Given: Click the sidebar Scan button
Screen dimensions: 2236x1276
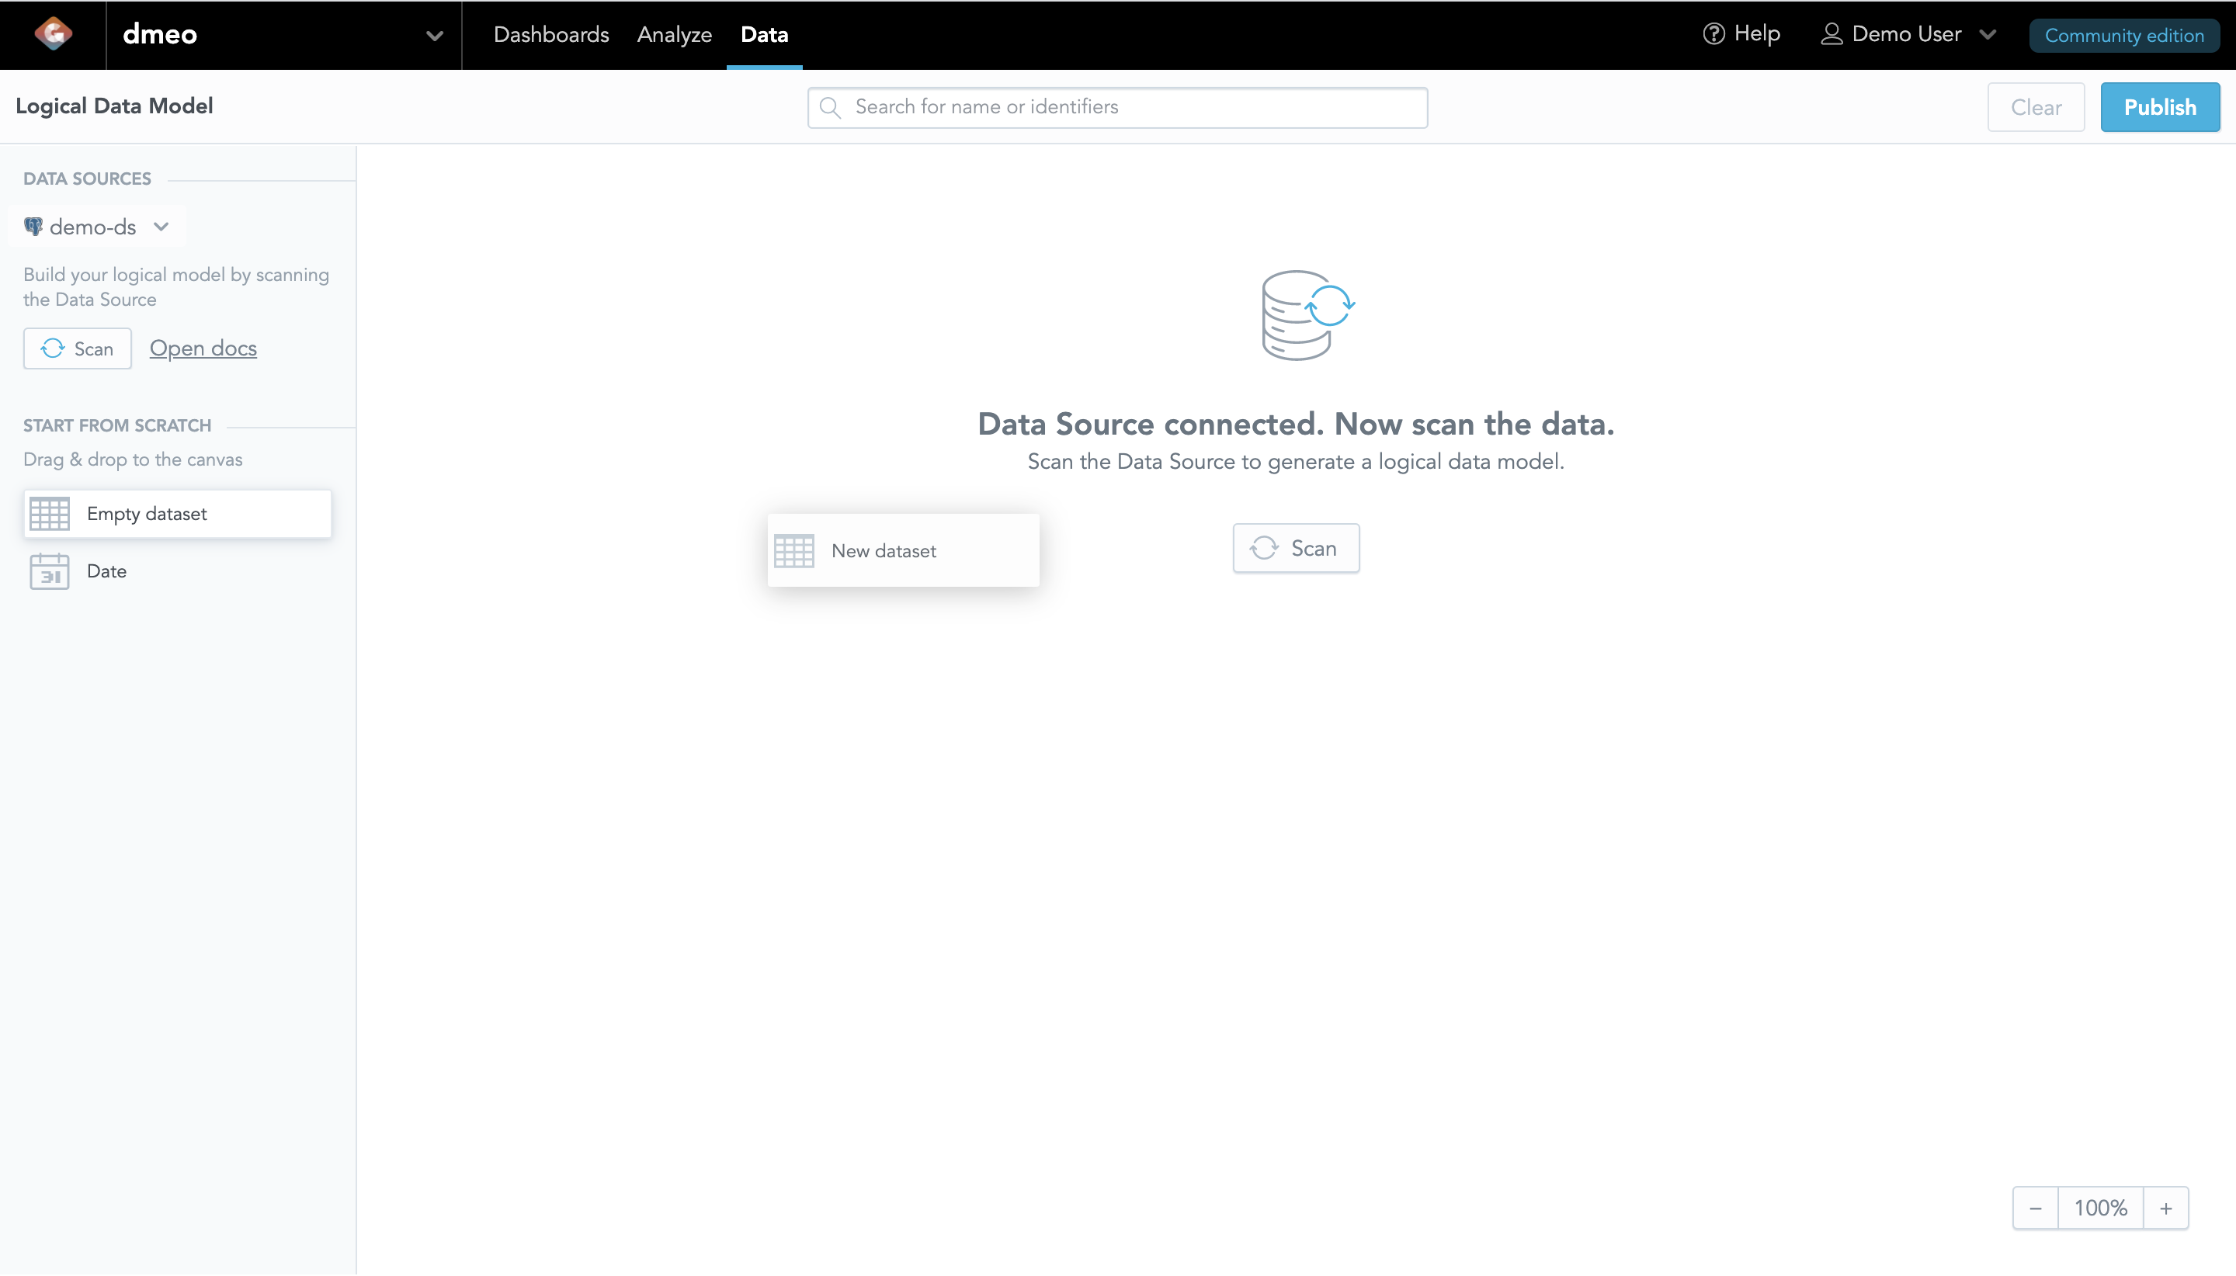Looking at the screenshot, I should 77,348.
